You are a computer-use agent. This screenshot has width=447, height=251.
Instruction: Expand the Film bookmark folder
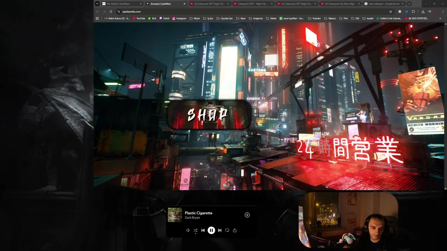click(344, 18)
